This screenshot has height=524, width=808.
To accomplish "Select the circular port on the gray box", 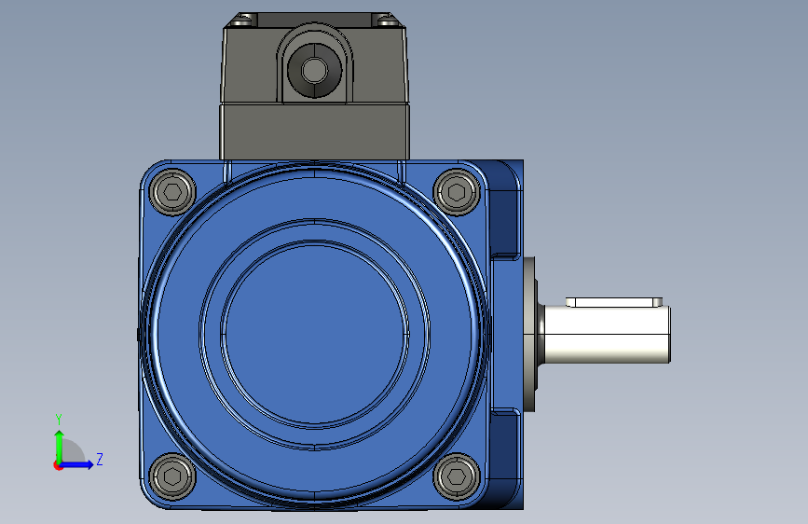I will (314, 70).
